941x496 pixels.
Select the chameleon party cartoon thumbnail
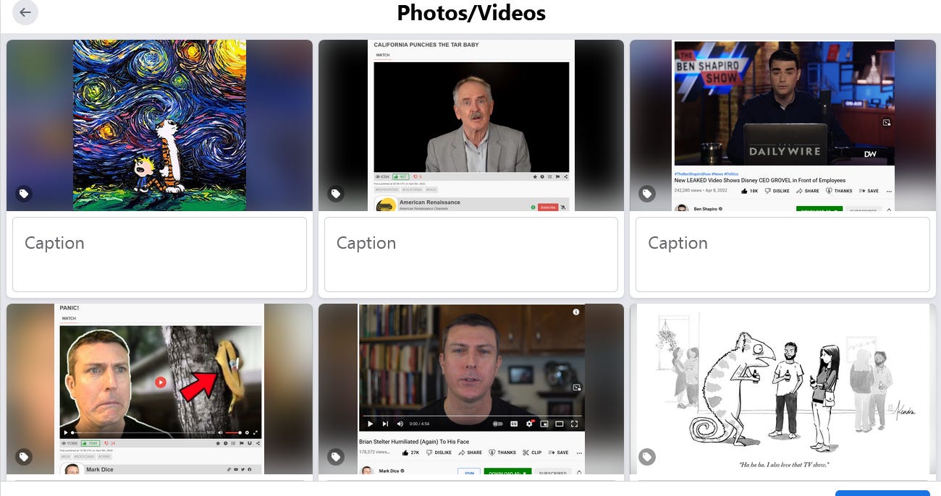tap(782, 389)
